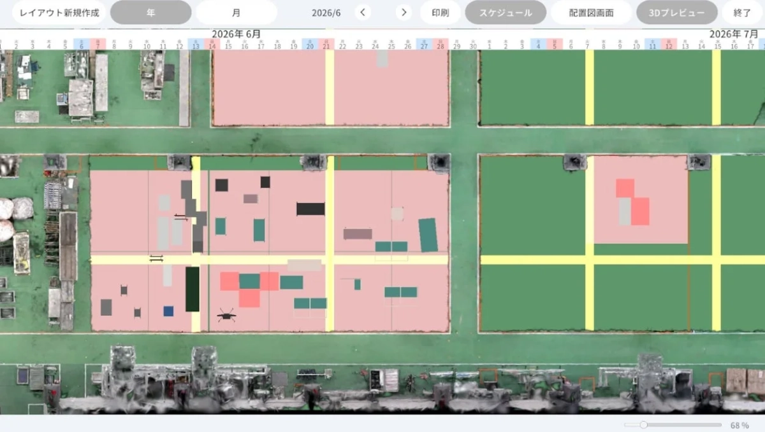Screen dimensions: 765x432
Task: Adjust the zoom slider at 68%
Action: tap(643, 424)
